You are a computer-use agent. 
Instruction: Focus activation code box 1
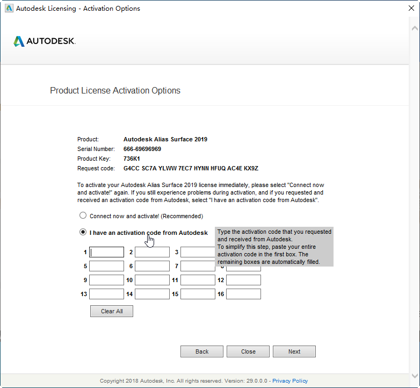(106, 252)
